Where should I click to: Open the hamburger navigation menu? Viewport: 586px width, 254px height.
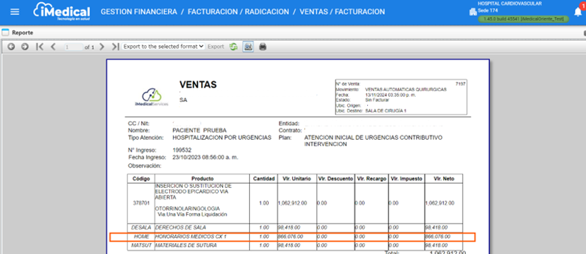[15, 11]
